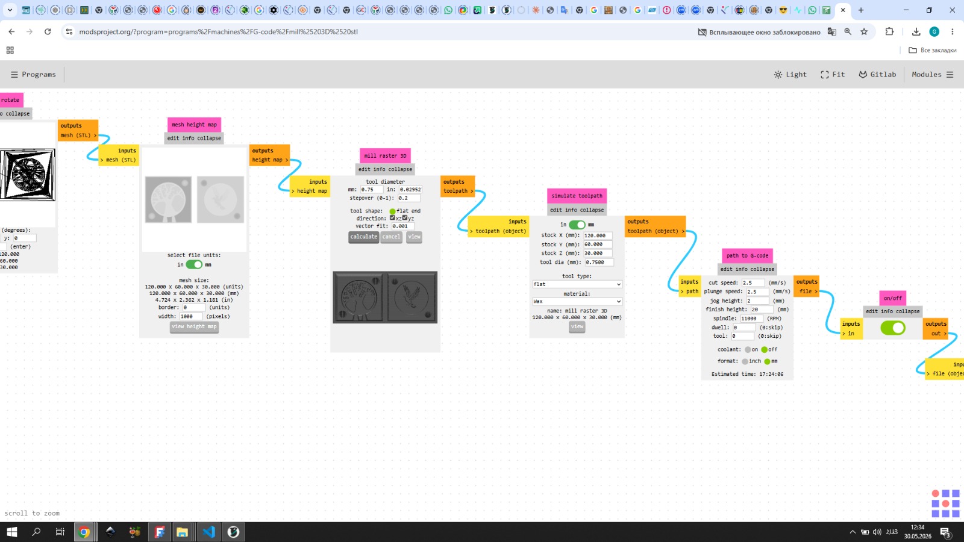Open the apps grid in bookmarks bar

[x=10, y=50]
